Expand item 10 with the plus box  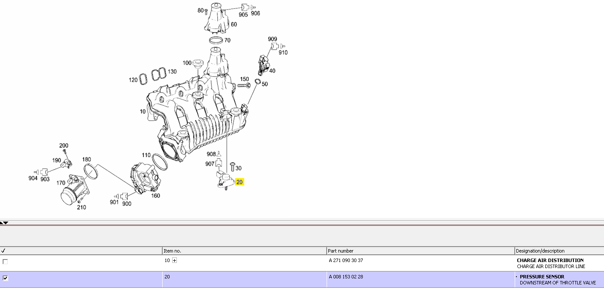click(x=174, y=260)
